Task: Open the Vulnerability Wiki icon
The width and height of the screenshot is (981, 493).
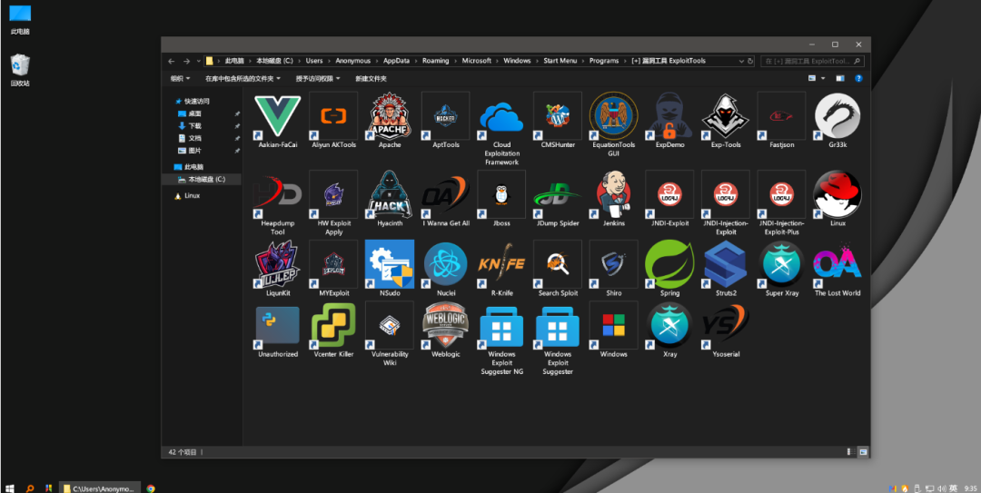Action: tap(390, 325)
